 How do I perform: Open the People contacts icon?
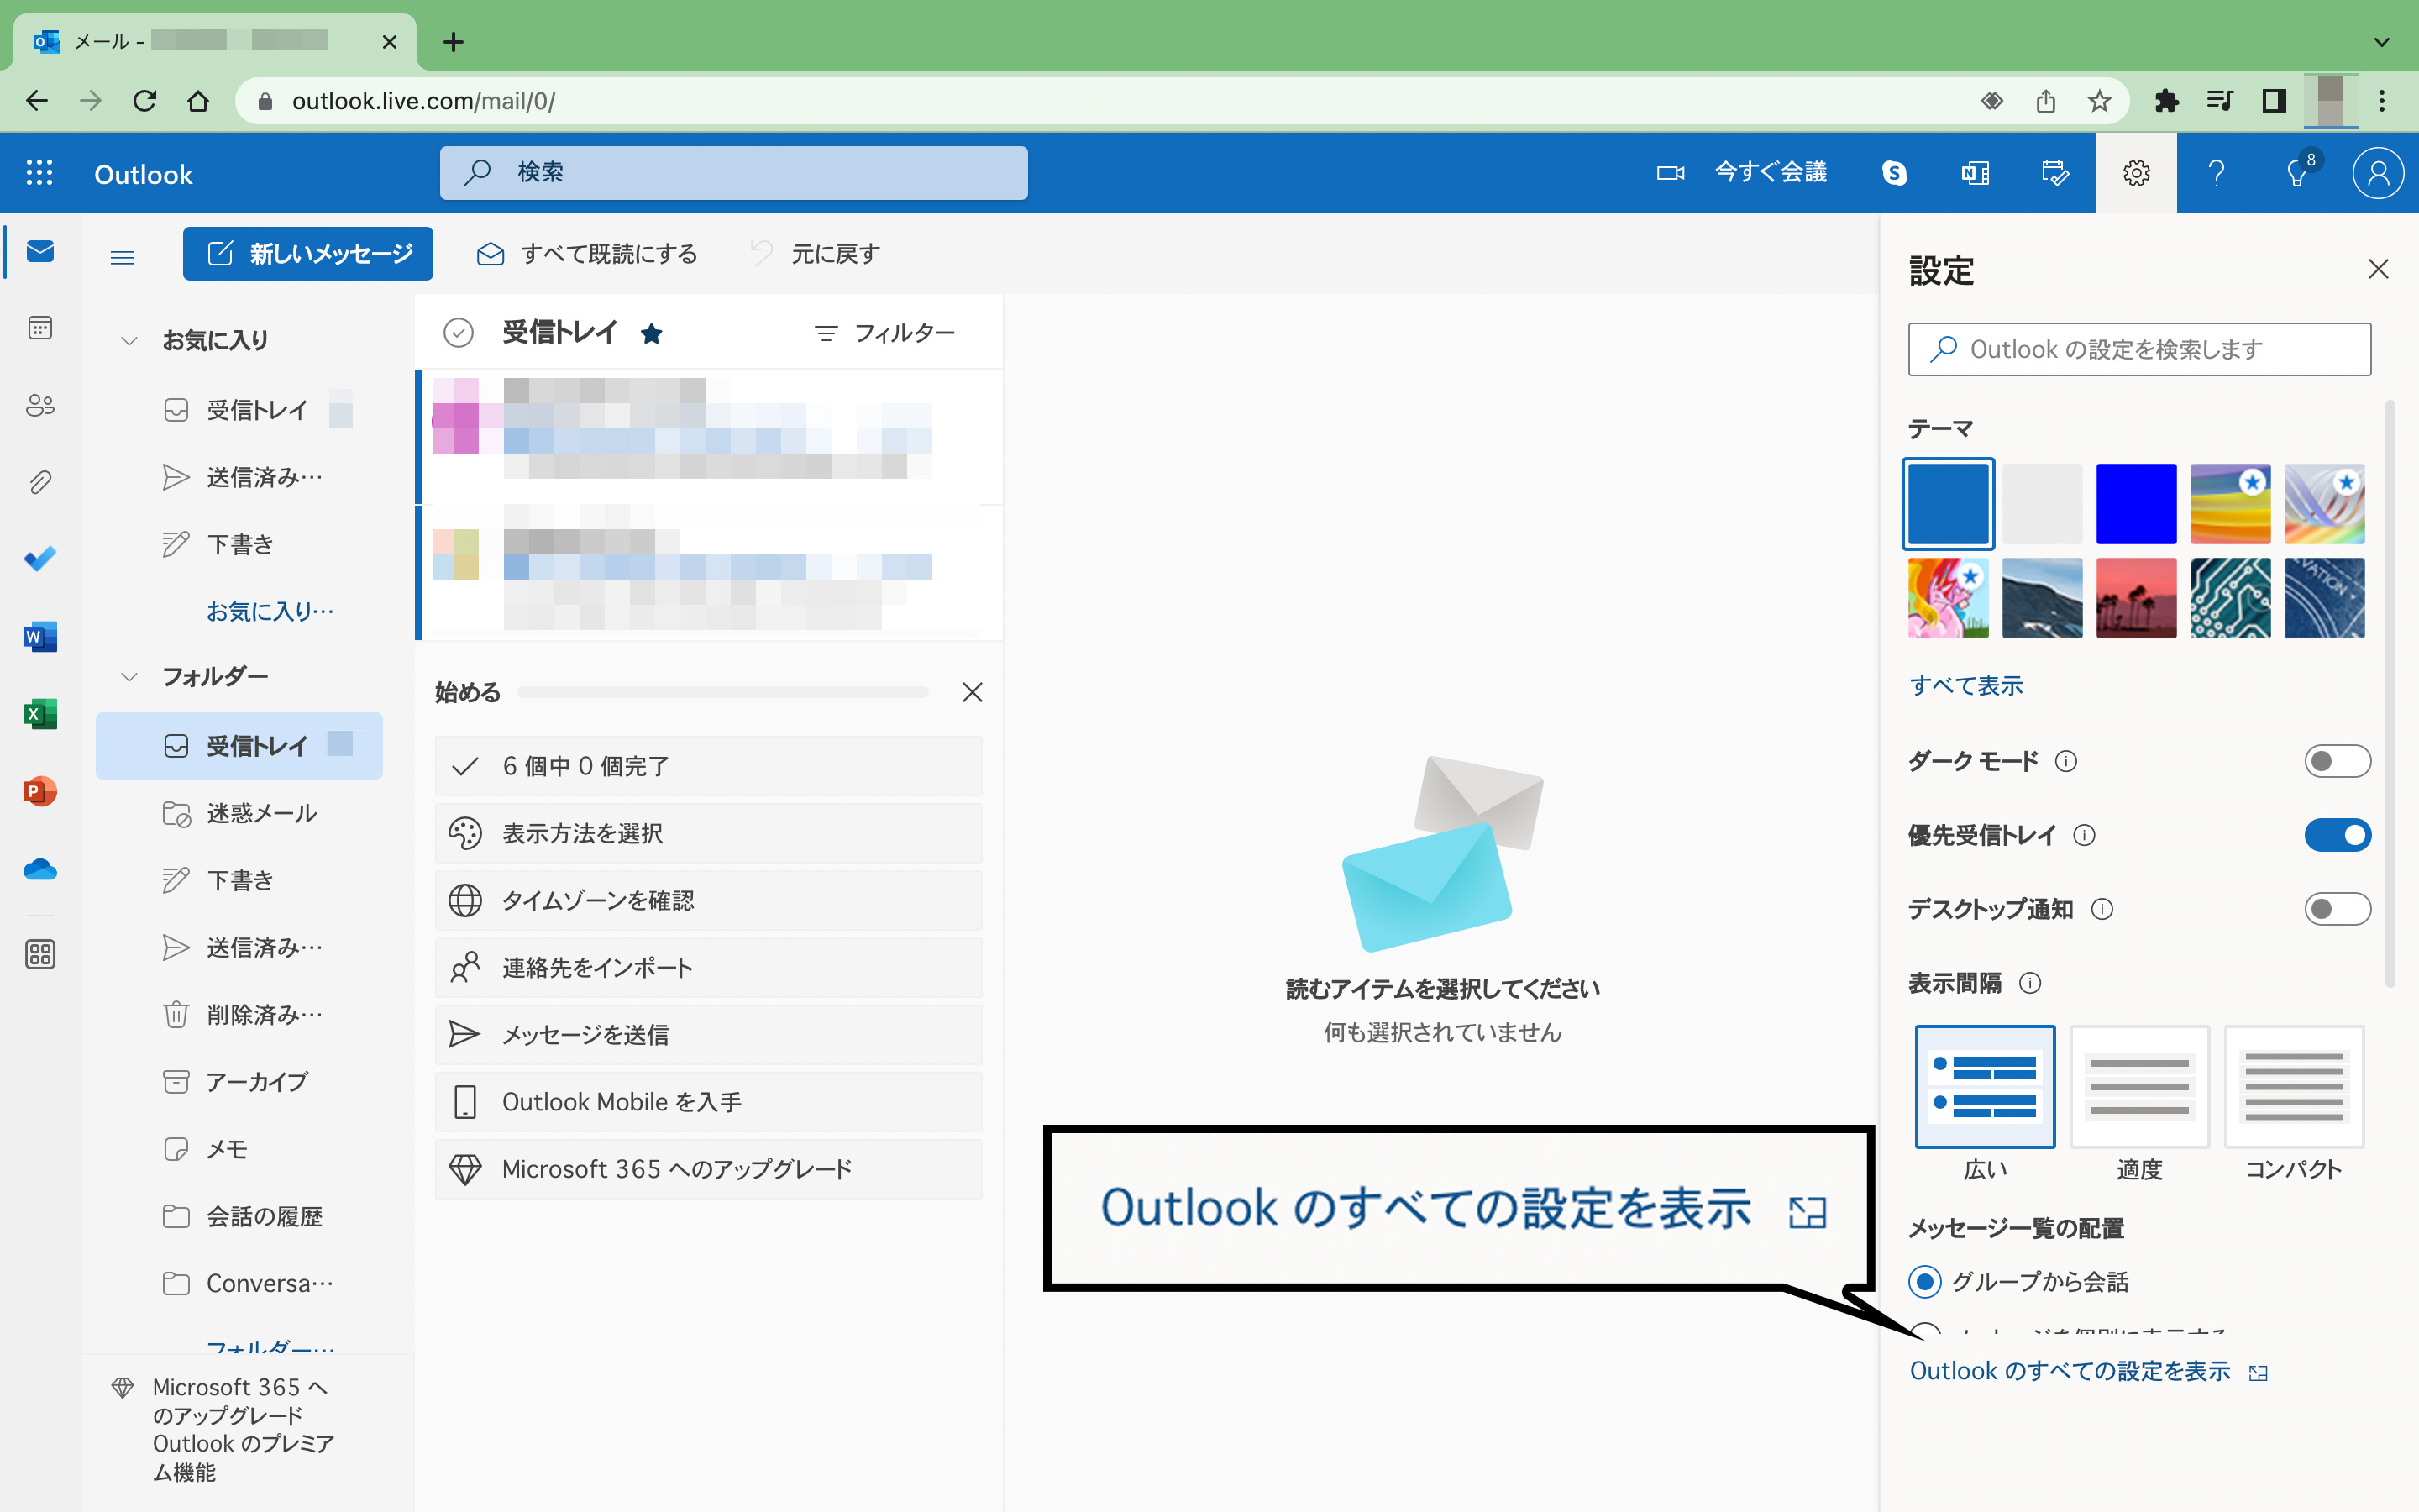[40, 405]
